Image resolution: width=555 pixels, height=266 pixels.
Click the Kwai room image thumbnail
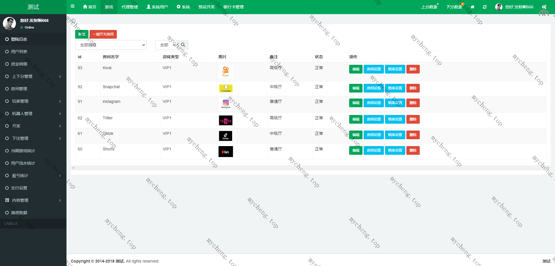[x=225, y=72]
